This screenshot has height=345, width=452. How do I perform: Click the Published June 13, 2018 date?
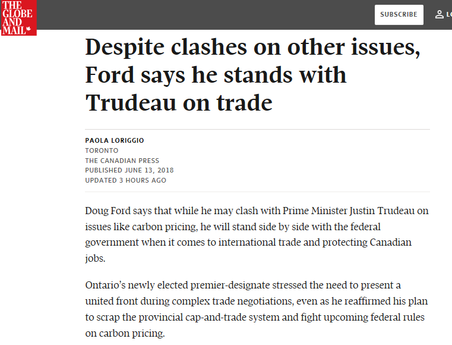click(x=129, y=170)
